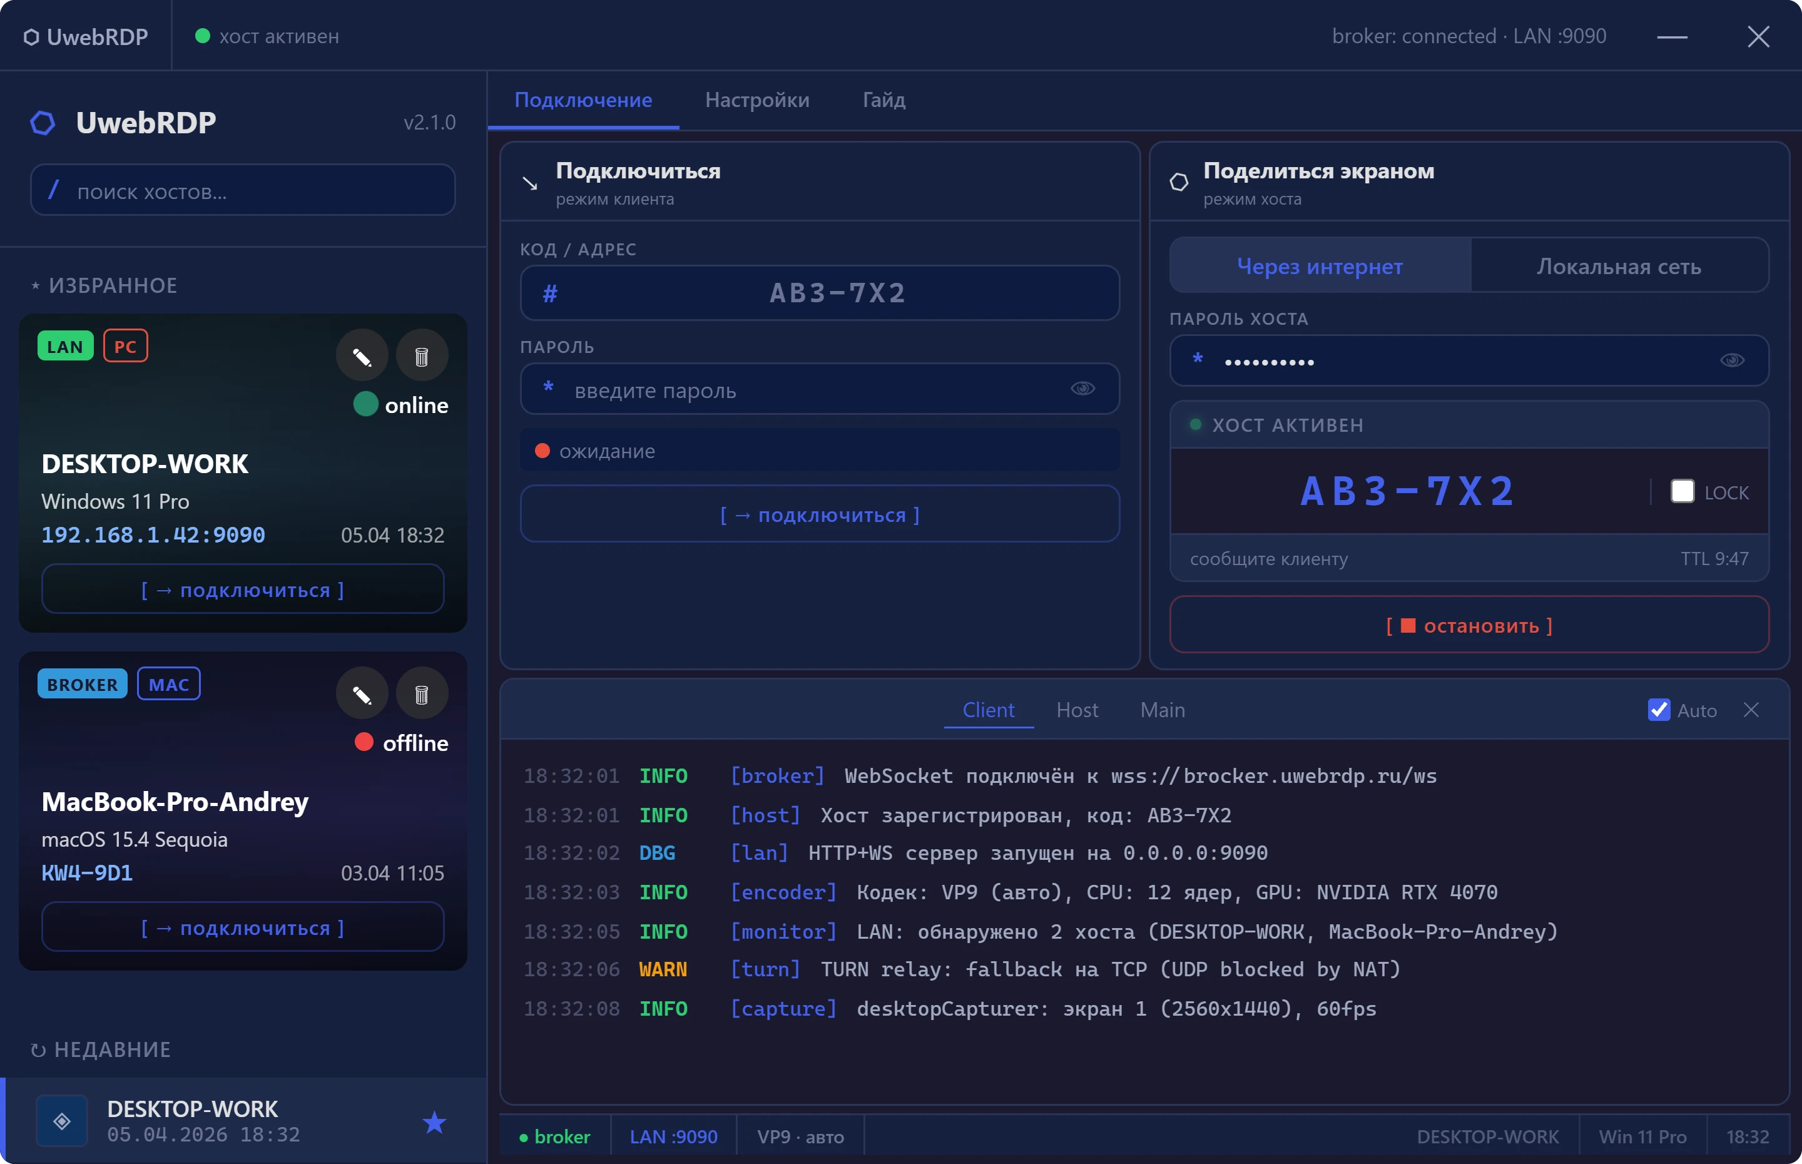The image size is (1802, 1164).
Task: Click the hash icon in code field
Action: [550, 294]
